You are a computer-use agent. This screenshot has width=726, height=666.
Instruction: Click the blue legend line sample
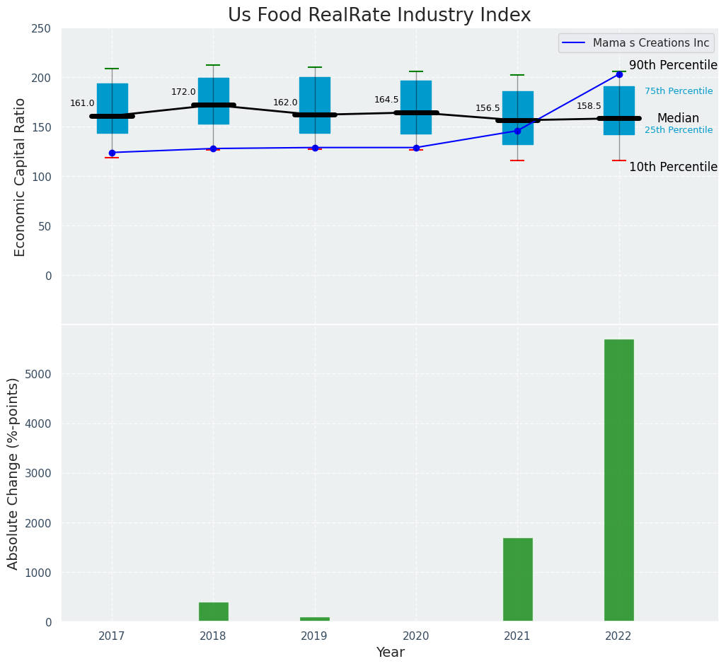click(575, 43)
